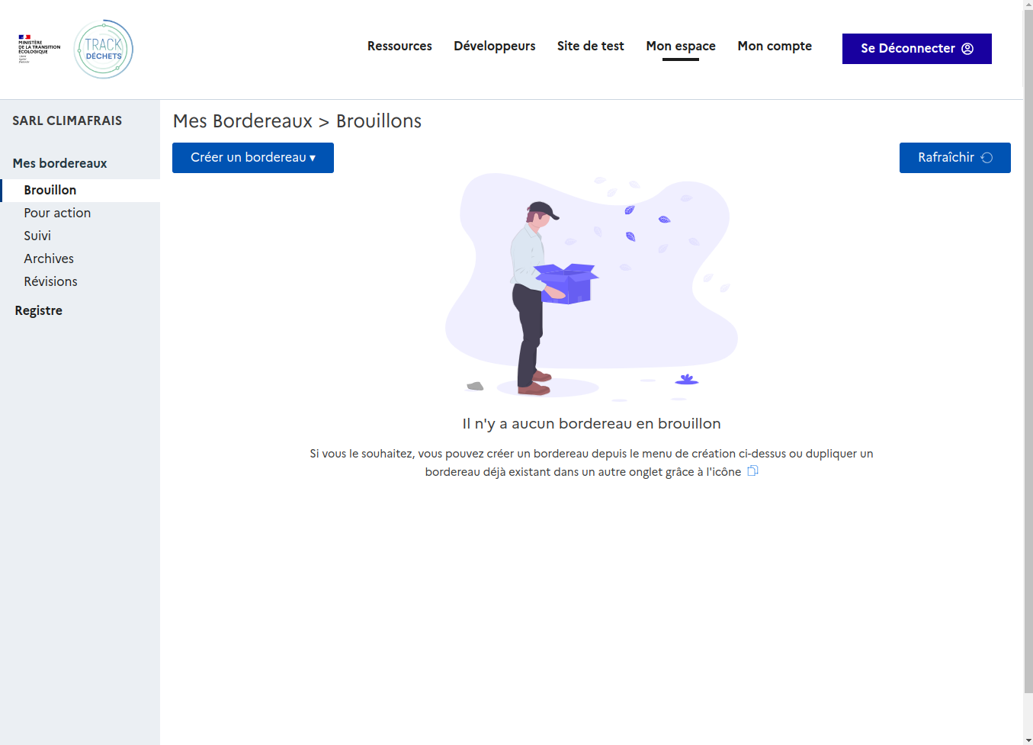Click the duplicate icon in help text
Image resolution: width=1033 pixels, height=745 pixels.
(752, 471)
